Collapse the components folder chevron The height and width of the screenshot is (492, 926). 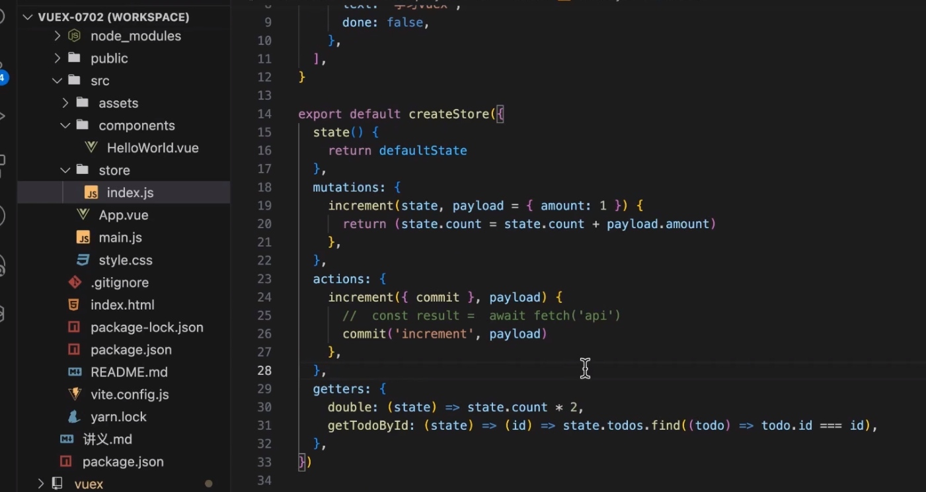tap(65, 126)
